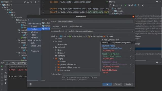Expand src folder under backend
This screenshot has width=162, height=91.
pos(56,50)
